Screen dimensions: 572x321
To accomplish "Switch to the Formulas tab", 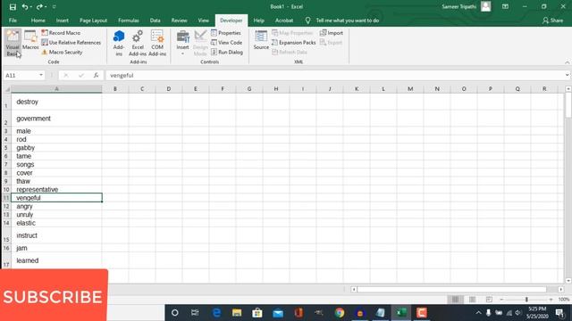I will pyautogui.click(x=129, y=21).
